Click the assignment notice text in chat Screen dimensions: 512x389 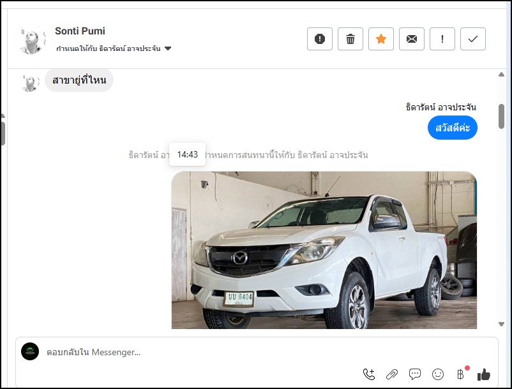pos(248,155)
